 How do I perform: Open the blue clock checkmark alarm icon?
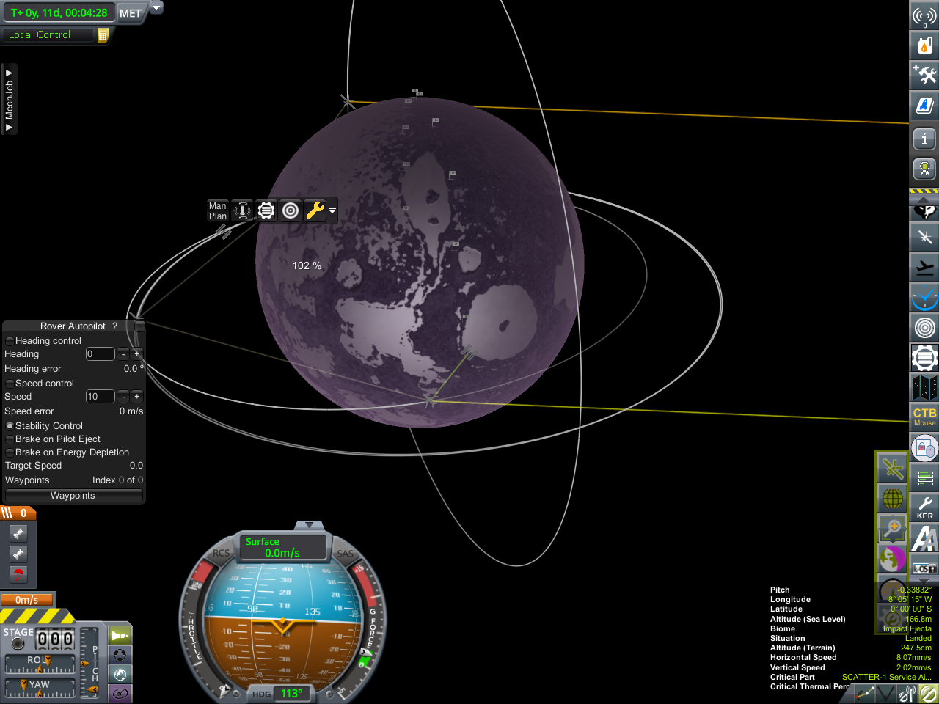pyautogui.click(x=924, y=297)
